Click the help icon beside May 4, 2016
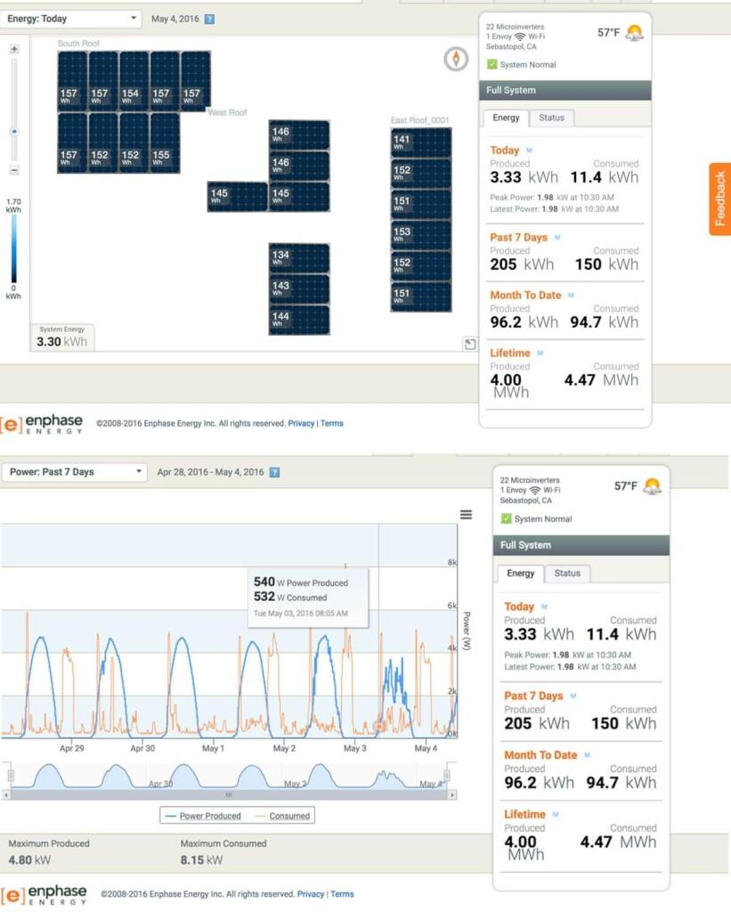Screen dimensions: 731x912 (x=210, y=20)
